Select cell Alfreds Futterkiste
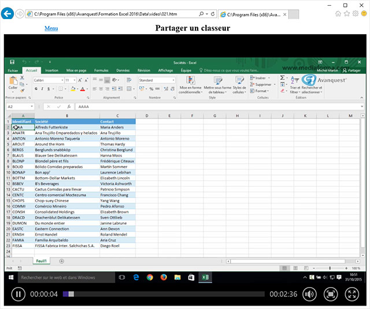The height and width of the screenshot is (309, 370). point(67,127)
